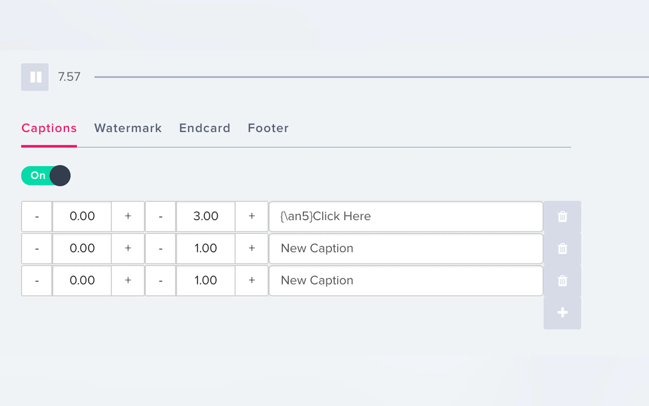Screen dimensions: 649x406
Task: Open the Endcard tab
Action: pyautogui.click(x=205, y=128)
